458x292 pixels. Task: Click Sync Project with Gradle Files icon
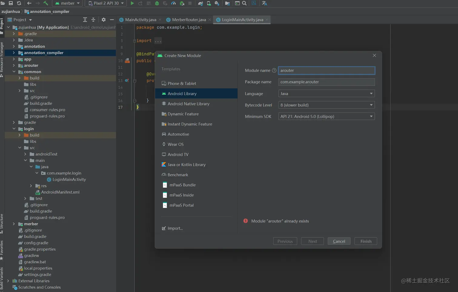[200, 3]
